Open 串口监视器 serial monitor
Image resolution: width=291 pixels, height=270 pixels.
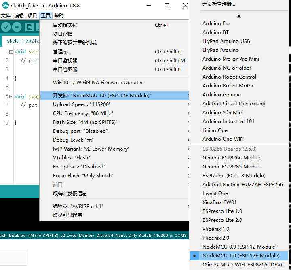point(114,61)
